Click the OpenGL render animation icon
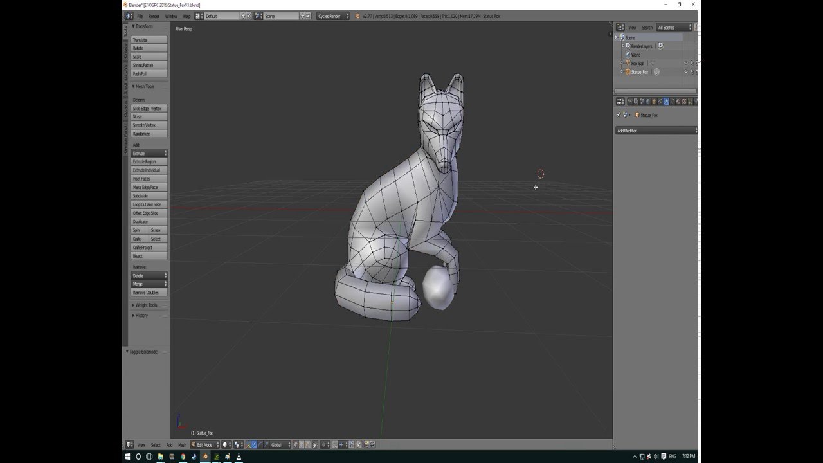This screenshot has width=823, height=463. (372, 445)
